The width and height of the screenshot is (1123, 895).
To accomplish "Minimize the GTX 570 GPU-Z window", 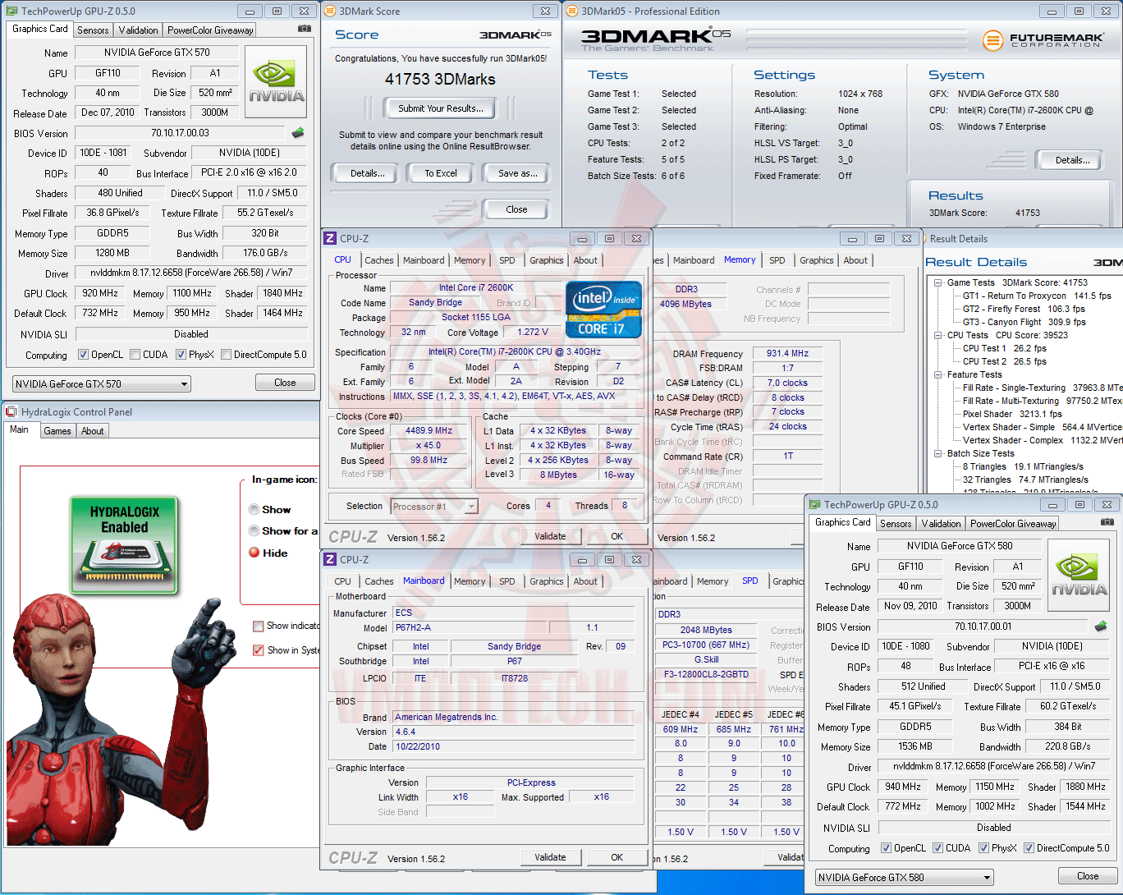I will point(250,11).
